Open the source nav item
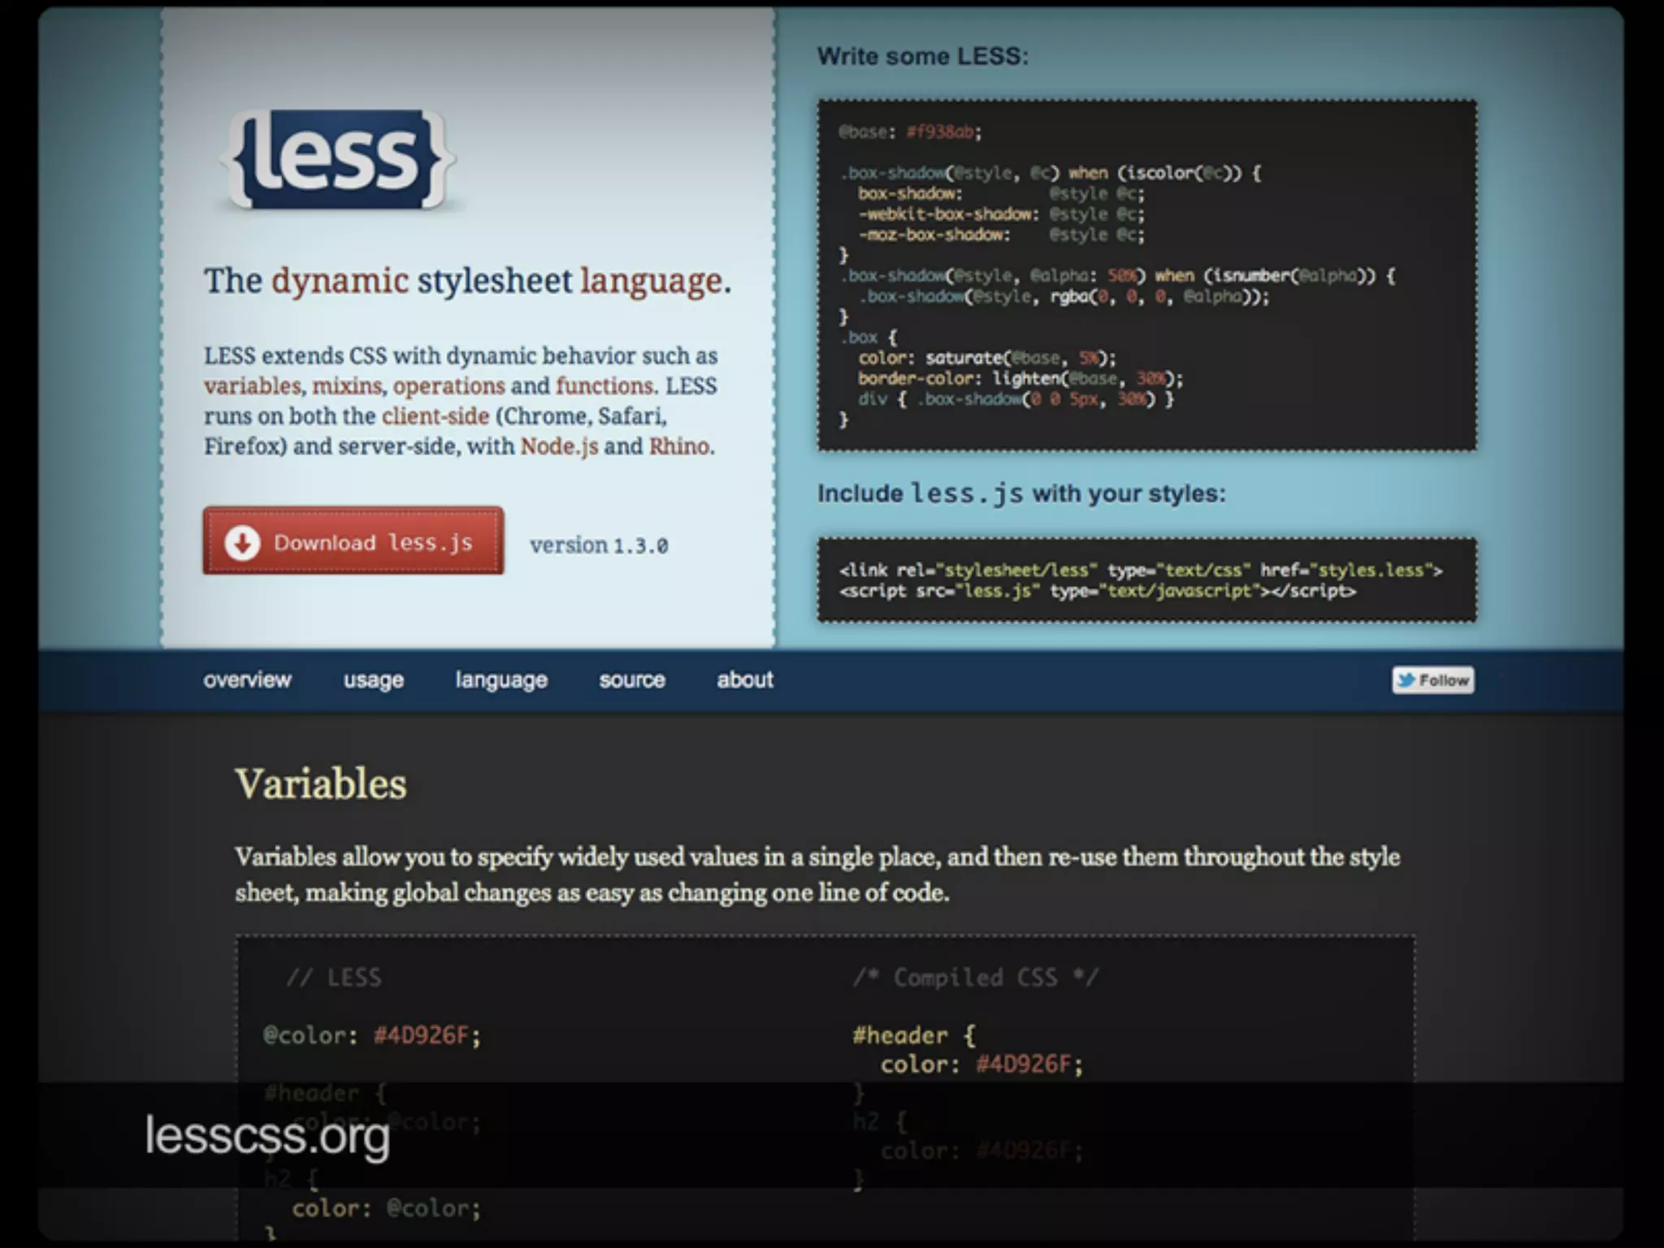The height and width of the screenshot is (1248, 1664). (632, 679)
